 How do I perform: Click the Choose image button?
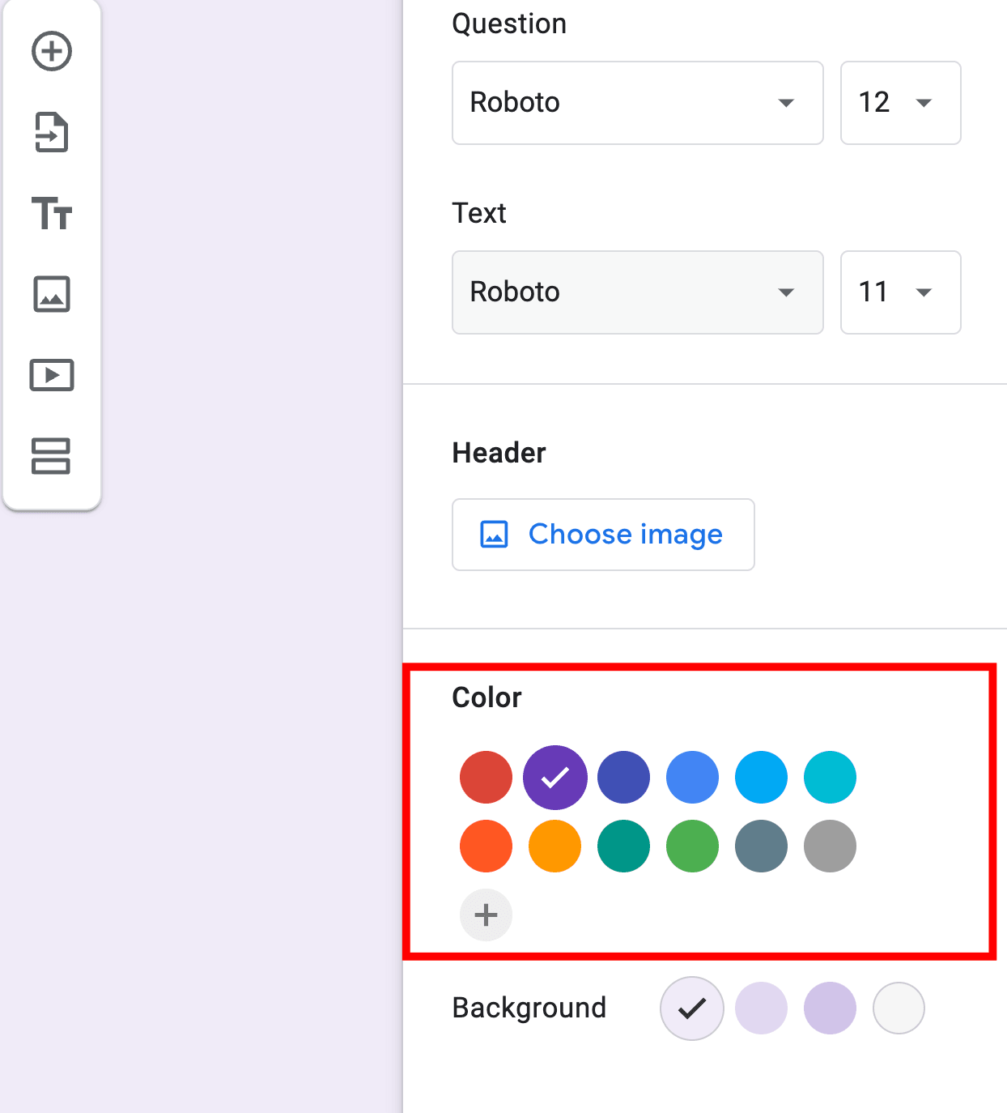tap(602, 535)
